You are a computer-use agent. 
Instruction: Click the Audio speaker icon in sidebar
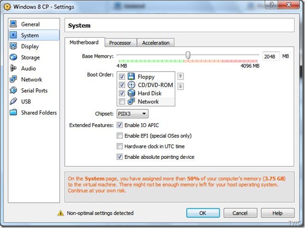tap(13, 68)
